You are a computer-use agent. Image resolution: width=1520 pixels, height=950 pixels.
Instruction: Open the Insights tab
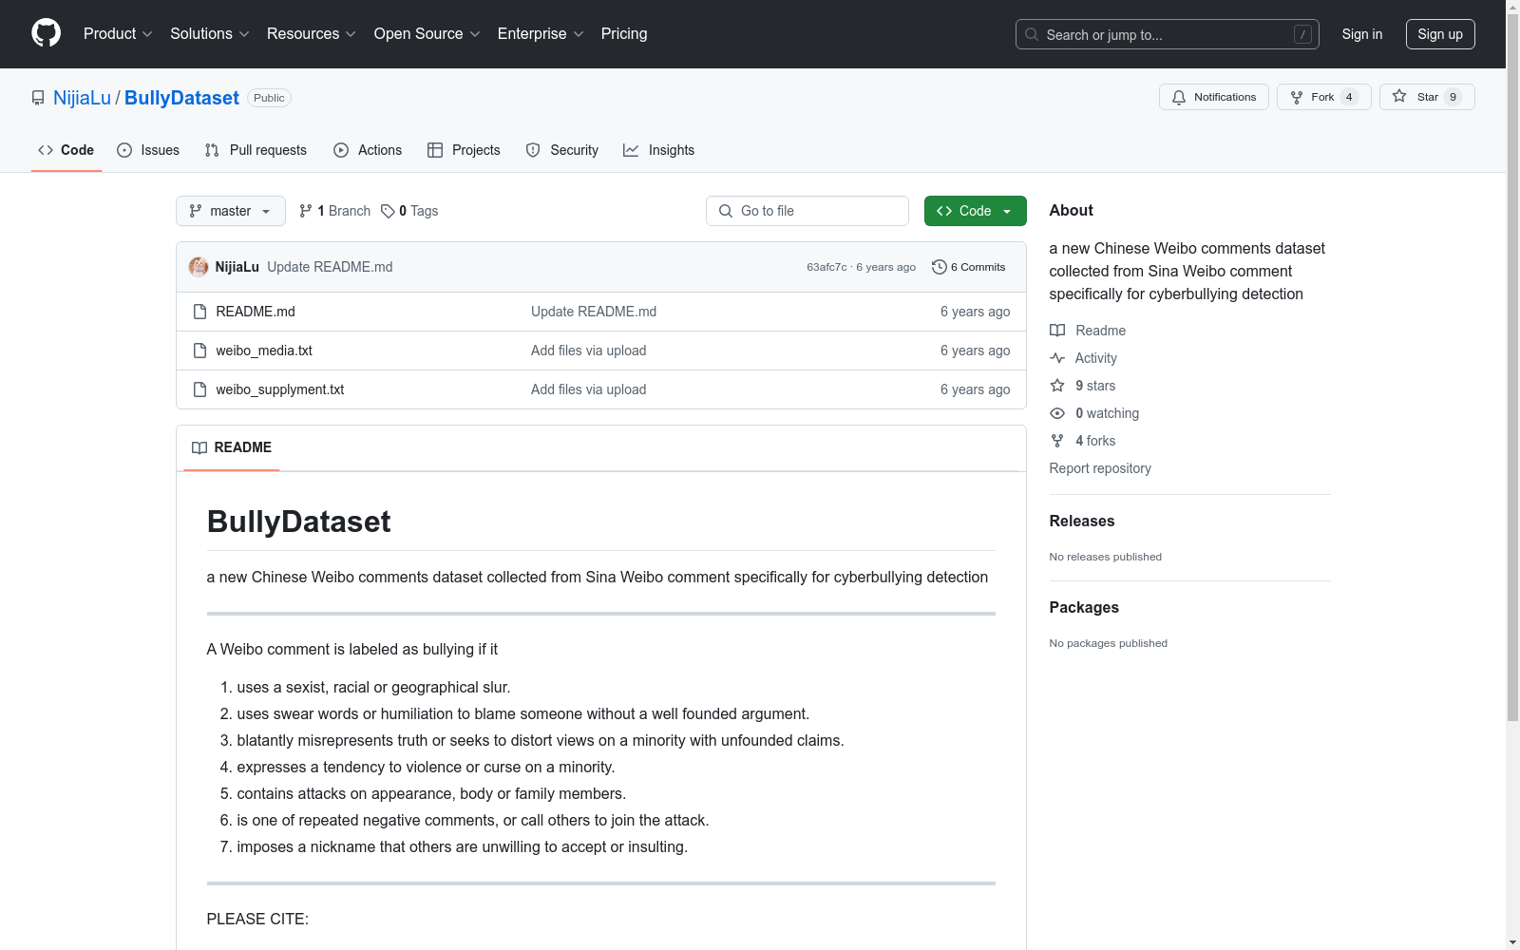(658, 150)
